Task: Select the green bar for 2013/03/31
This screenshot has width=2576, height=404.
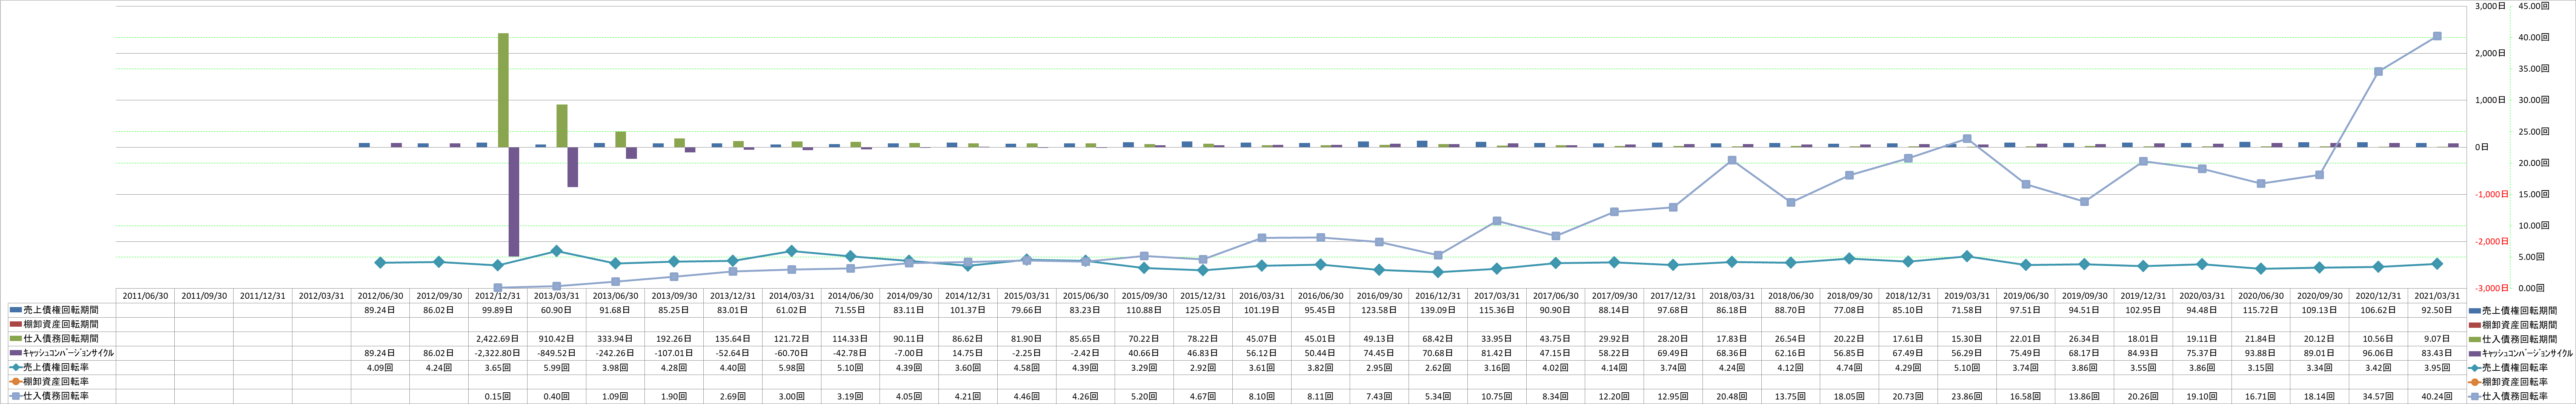Action: pos(562,126)
